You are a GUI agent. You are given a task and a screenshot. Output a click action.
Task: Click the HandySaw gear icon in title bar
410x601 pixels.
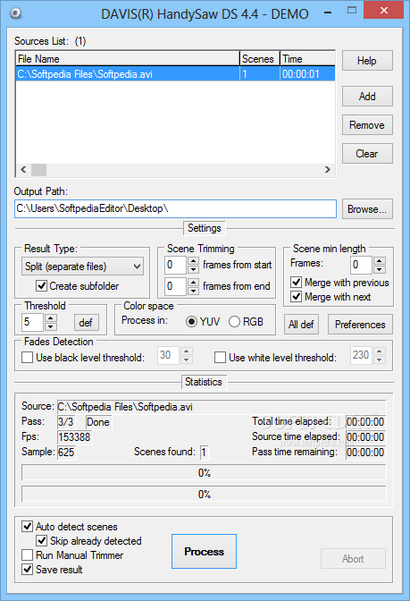(x=15, y=13)
